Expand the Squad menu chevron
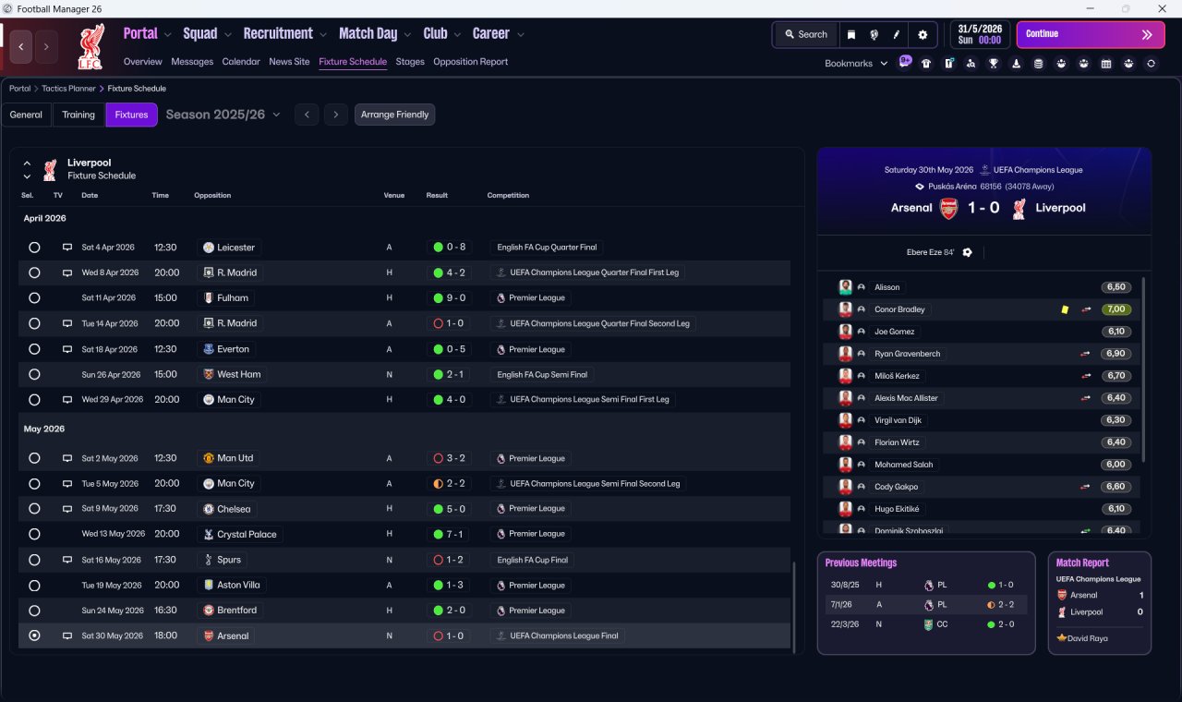Image resolution: width=1182 pixels, height=702 pixels. pos(227,35)
